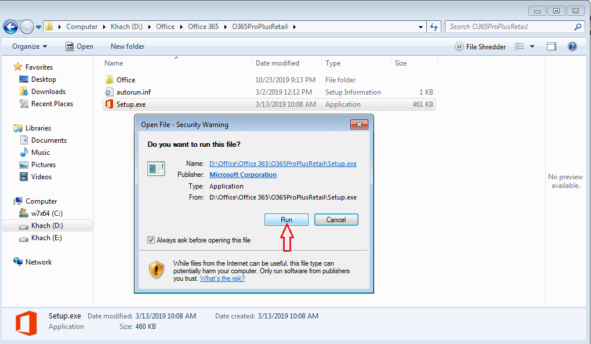Select the Setup.exe Office icon in file list
591x344 pixels.
coord(109,104)
